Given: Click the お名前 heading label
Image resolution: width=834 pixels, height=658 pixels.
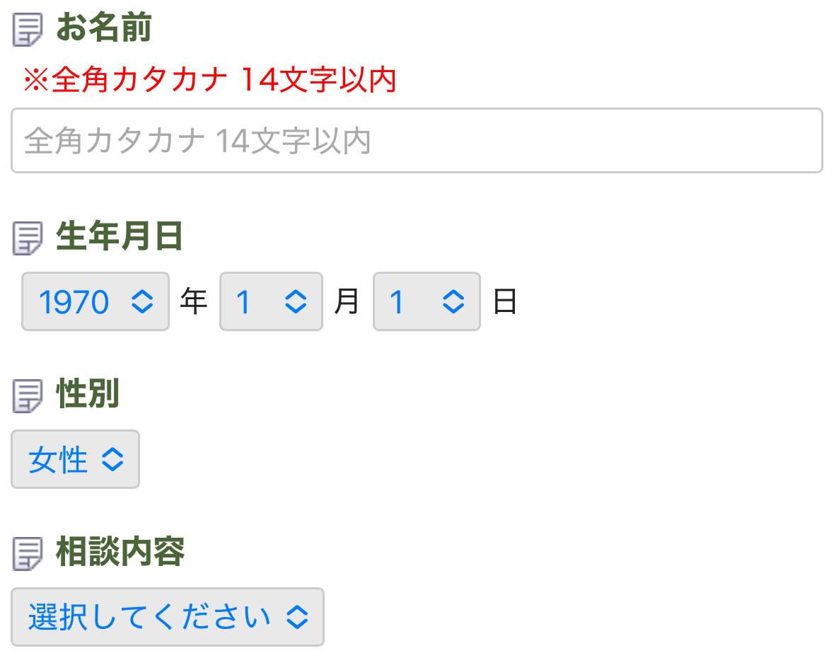Looking at the screenshot, I should click(x=104, y=28).
